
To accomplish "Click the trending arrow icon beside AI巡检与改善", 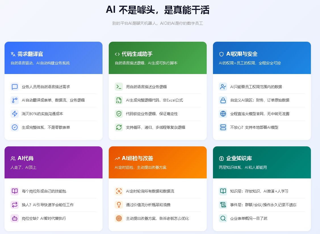I will pos(117,158).
